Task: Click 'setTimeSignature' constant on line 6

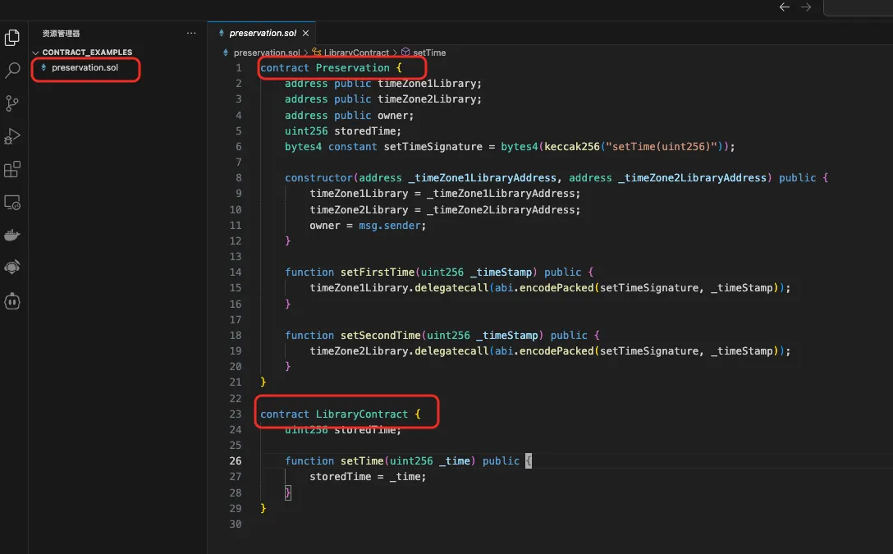Action: [433, 146]
